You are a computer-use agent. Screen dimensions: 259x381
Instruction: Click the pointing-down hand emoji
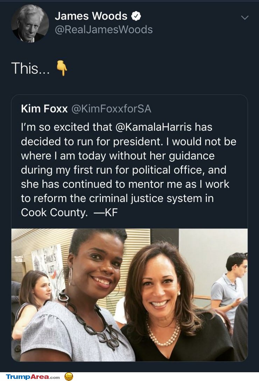point(62,68)
